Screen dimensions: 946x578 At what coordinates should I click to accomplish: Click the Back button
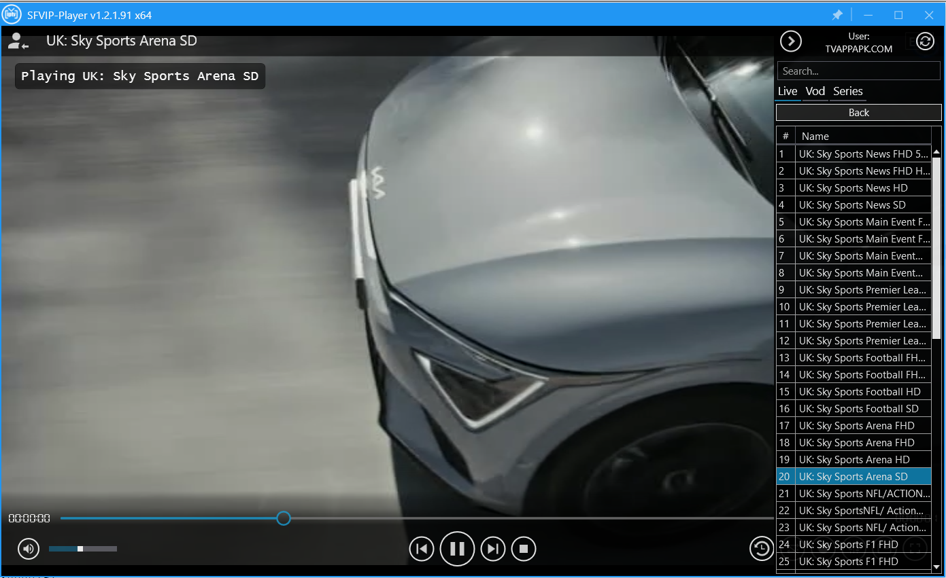pos(858,113)
